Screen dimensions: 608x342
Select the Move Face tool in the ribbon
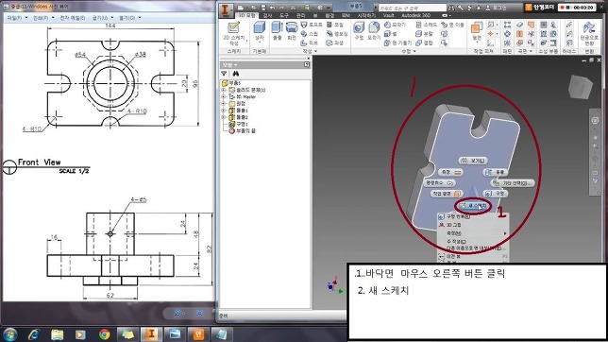pyautogui.click(x=453, y=25)
